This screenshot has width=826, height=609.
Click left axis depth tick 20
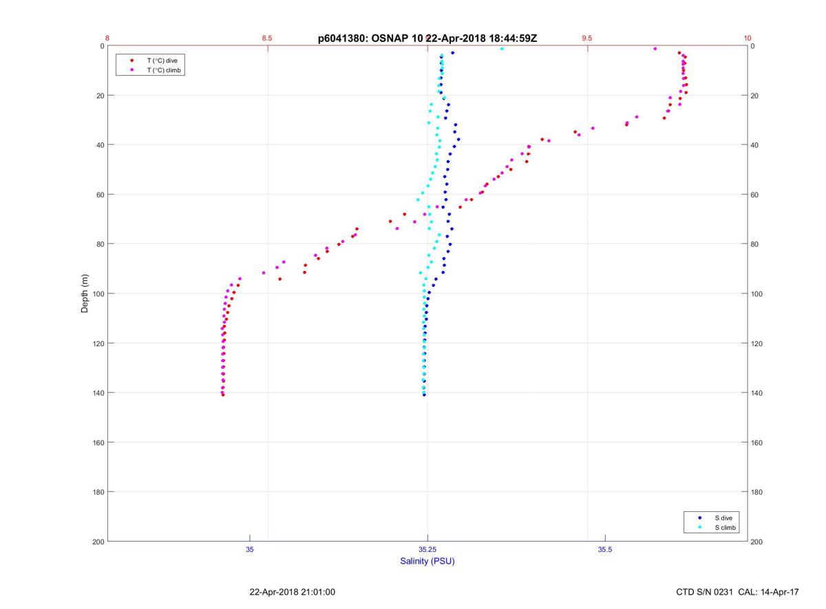[100, 96]
